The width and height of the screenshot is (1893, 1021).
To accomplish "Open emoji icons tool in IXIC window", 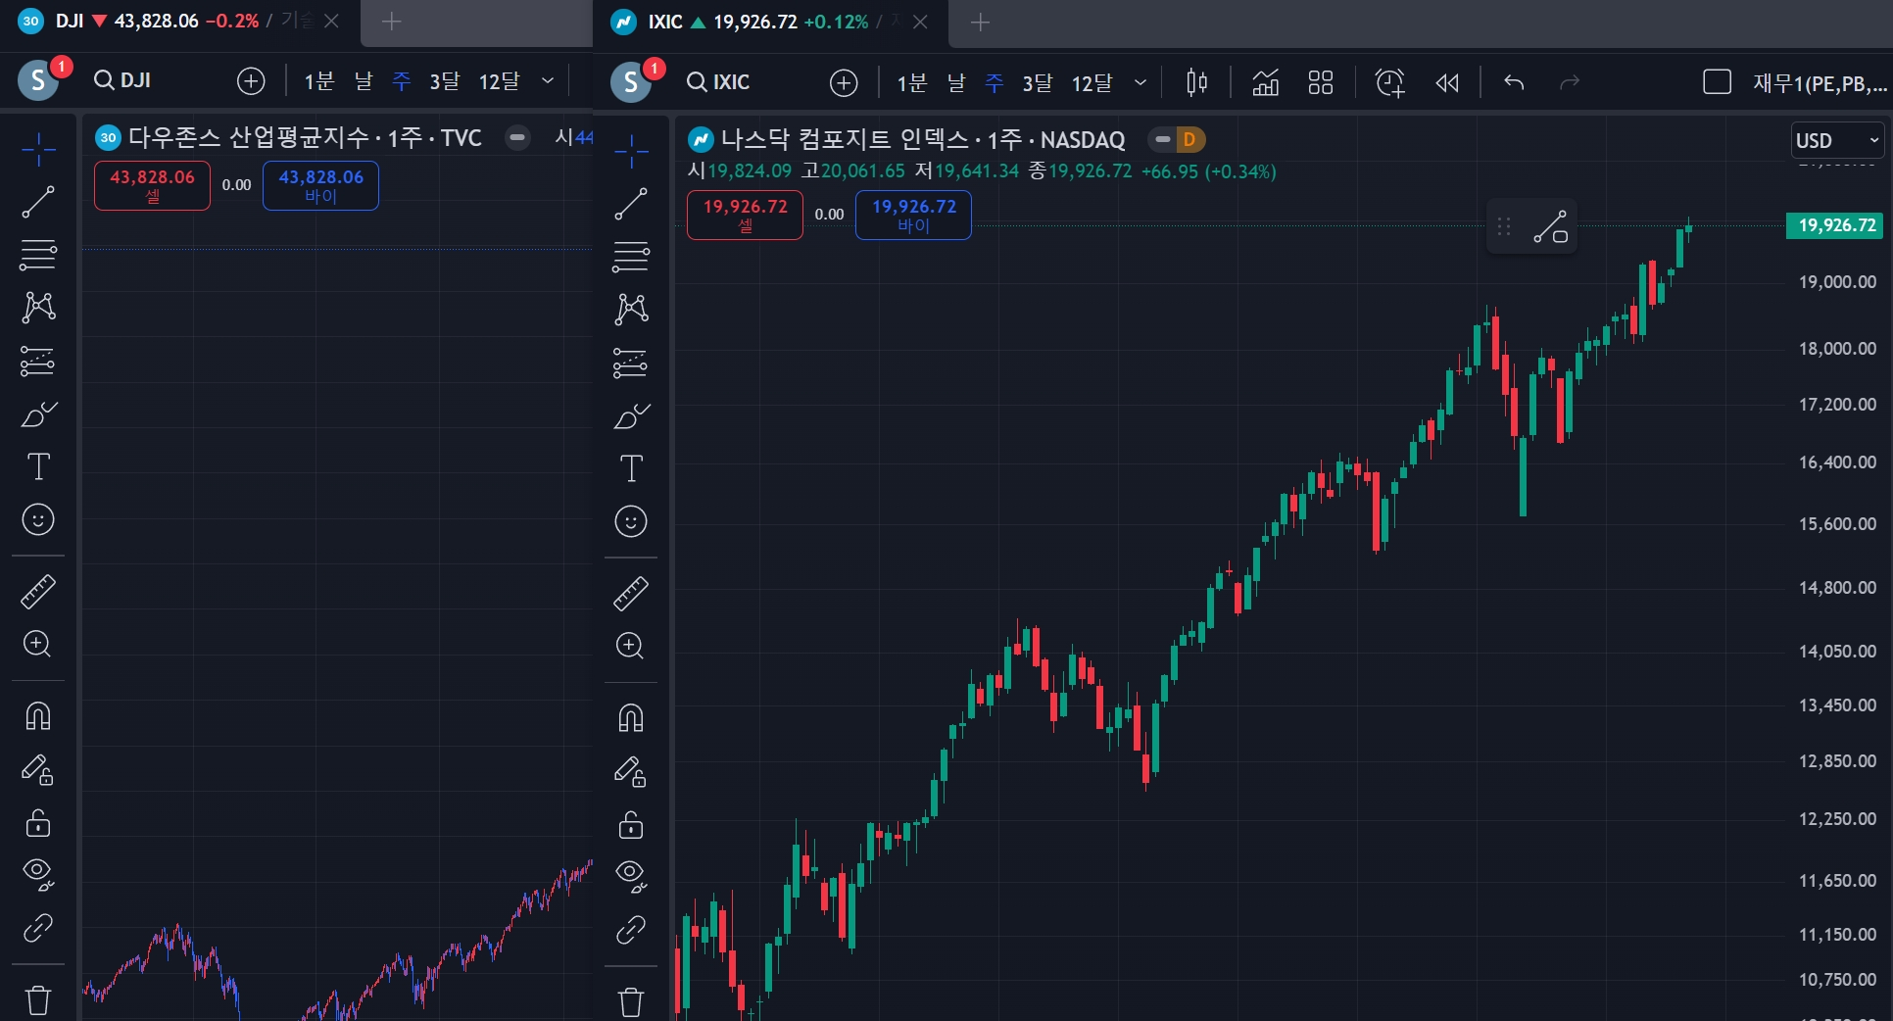I will coord(631,521).
